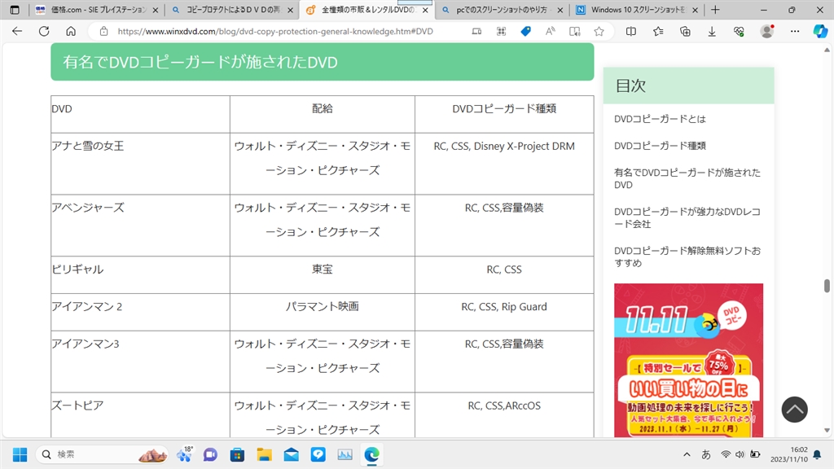834x469 pixels.
Task: View site information via lock icon
Action: tap(103, 32)
